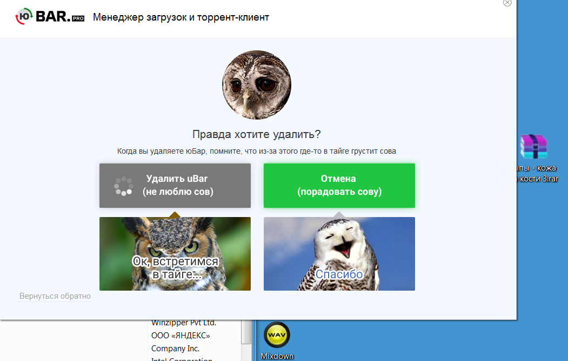The width and height of the screenshot is (568, 361).
Task: Click the loading spinner on the delete button
Action: pos(123,186)
